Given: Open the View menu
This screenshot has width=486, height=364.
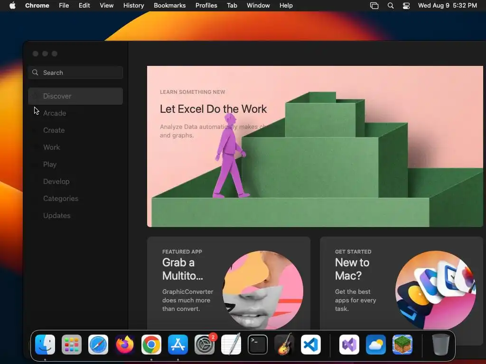Looking at the screenshot, I should pos(107,6).
